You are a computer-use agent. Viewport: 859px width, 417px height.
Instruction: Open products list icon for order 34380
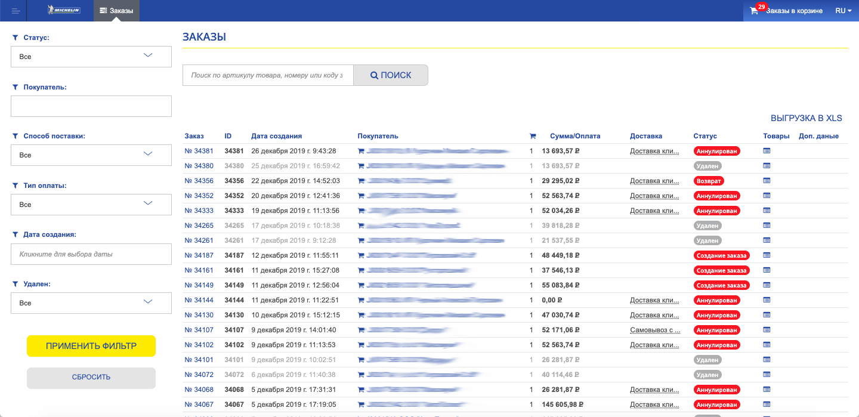pyautogui.click(x=767, y=166)
